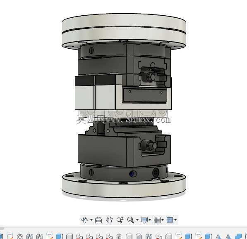Open the Zoom Window dropdown arrow

(137, 220)
